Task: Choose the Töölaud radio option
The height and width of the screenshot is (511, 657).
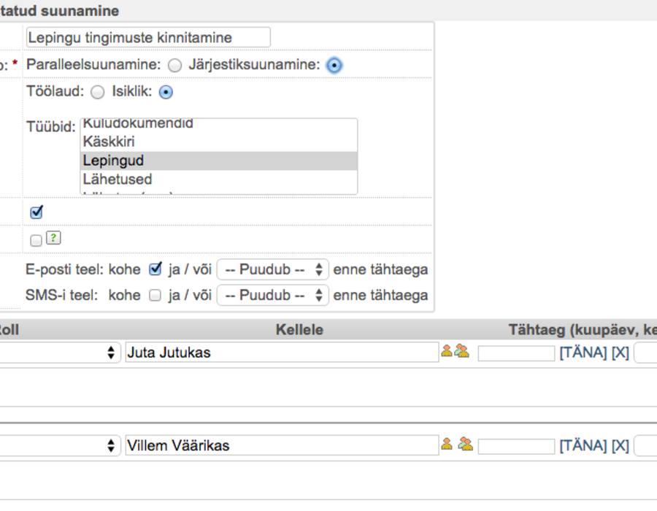Action: 98,92
